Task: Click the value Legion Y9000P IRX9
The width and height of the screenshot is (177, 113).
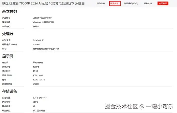Action: point(42,18)
